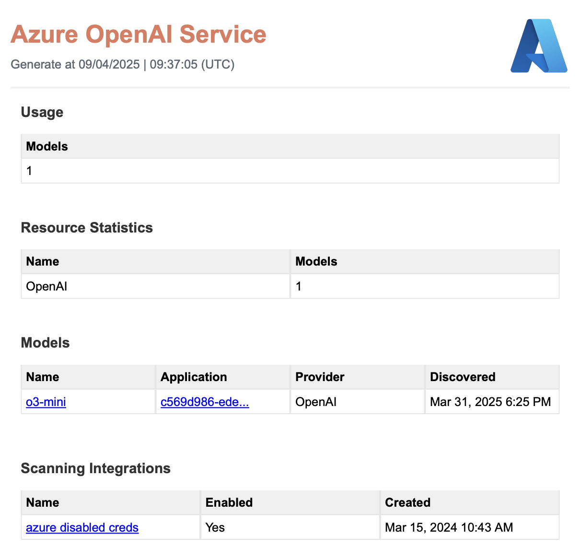Click the Provider column header
This screenshot has height=558, width=580.
pyautogui.click(x=320, y=377)
